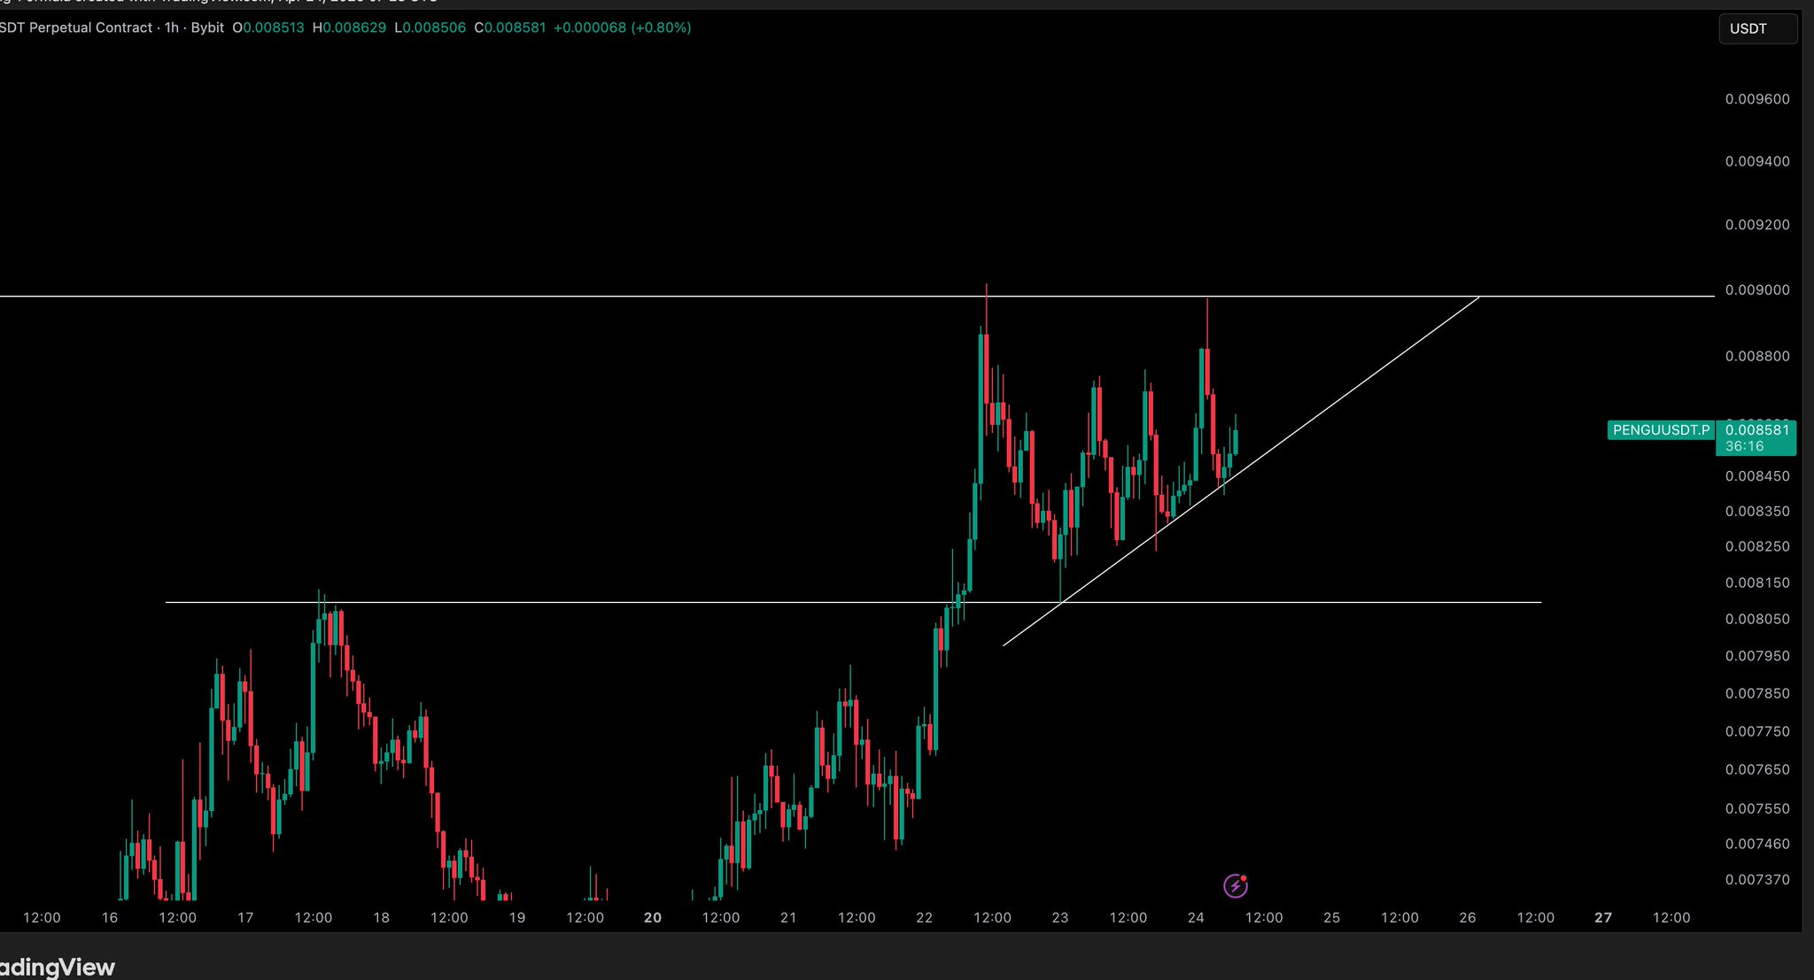
Task: Click the date 27 on time axis
Action: (x=1603, y=917)
